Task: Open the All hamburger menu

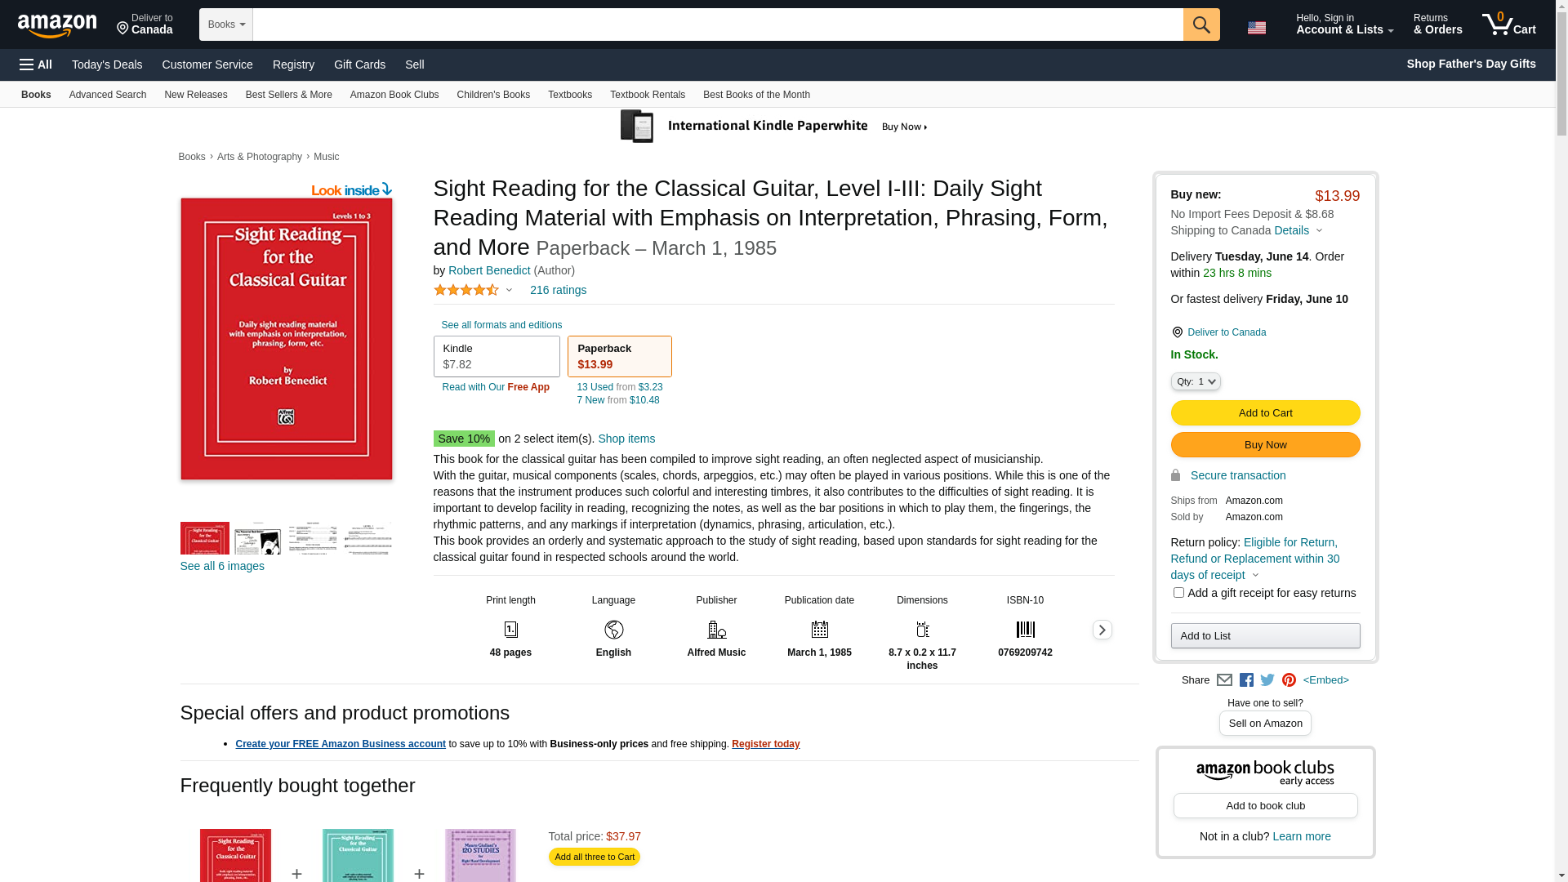Action: click(36, 65)
